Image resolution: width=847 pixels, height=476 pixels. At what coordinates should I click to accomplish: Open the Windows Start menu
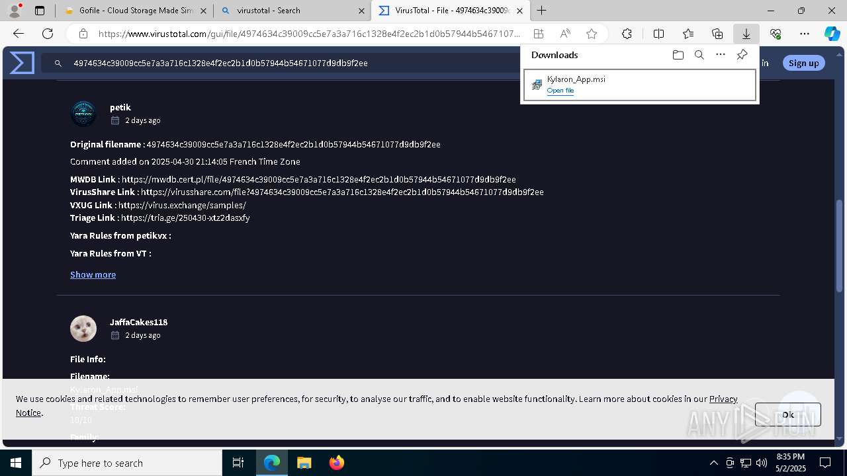16,463
